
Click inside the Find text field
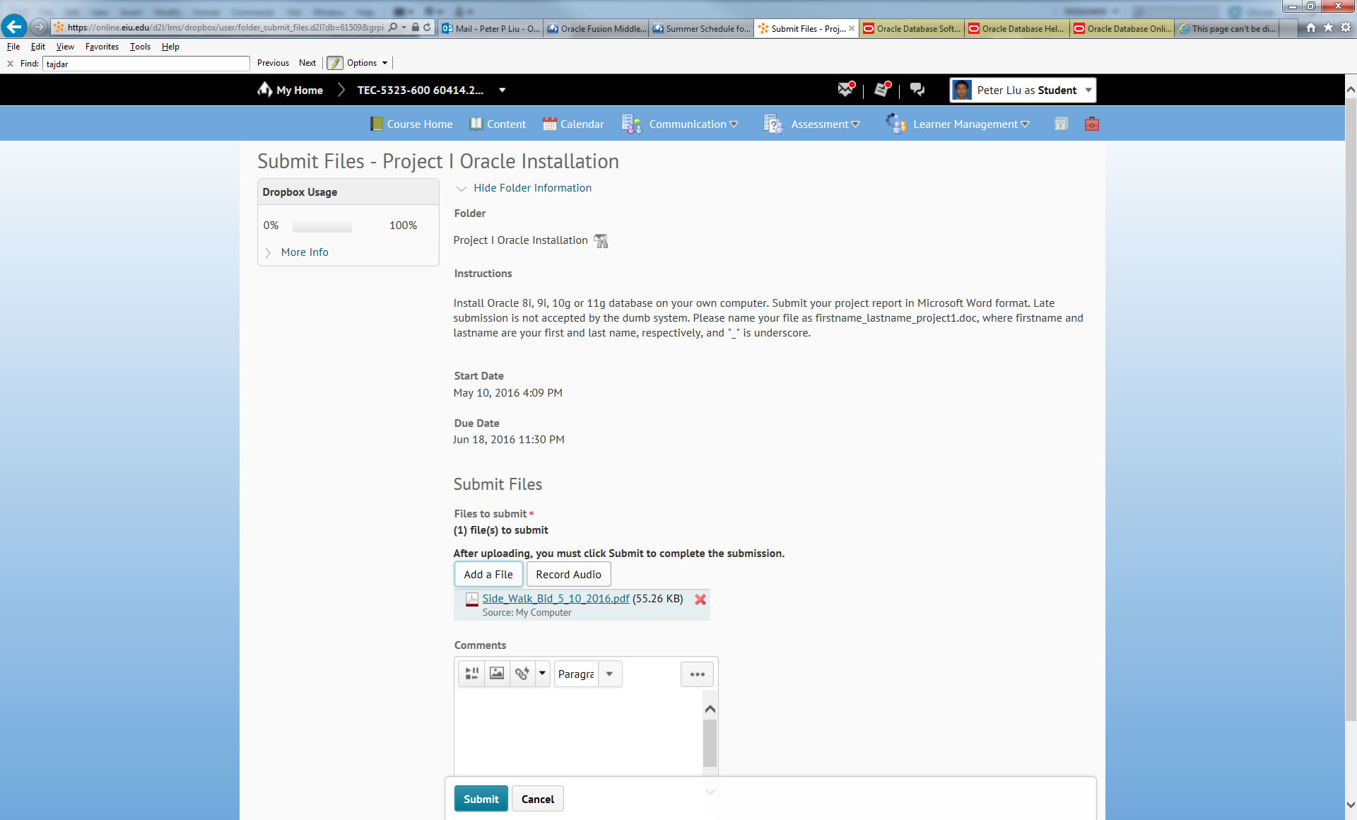[x=146, y=64]
